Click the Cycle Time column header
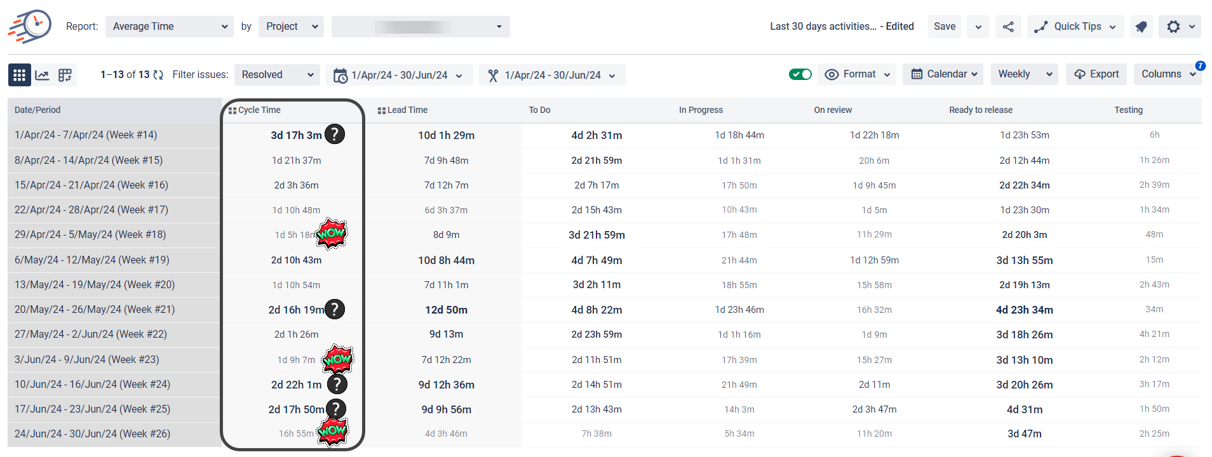The height and width of the screenshot is (457, 1212). tap(259, 110)
